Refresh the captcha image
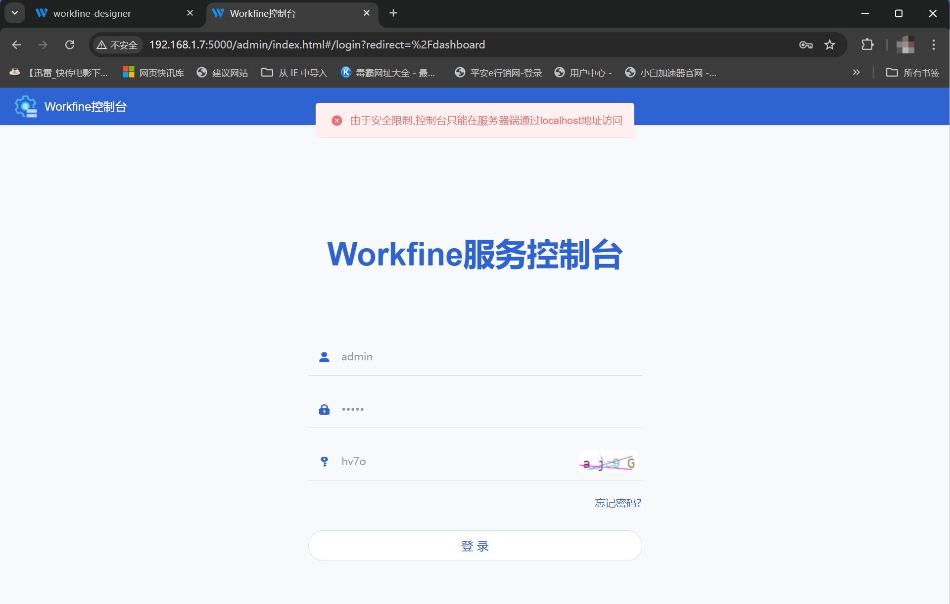 click(608, 462)
